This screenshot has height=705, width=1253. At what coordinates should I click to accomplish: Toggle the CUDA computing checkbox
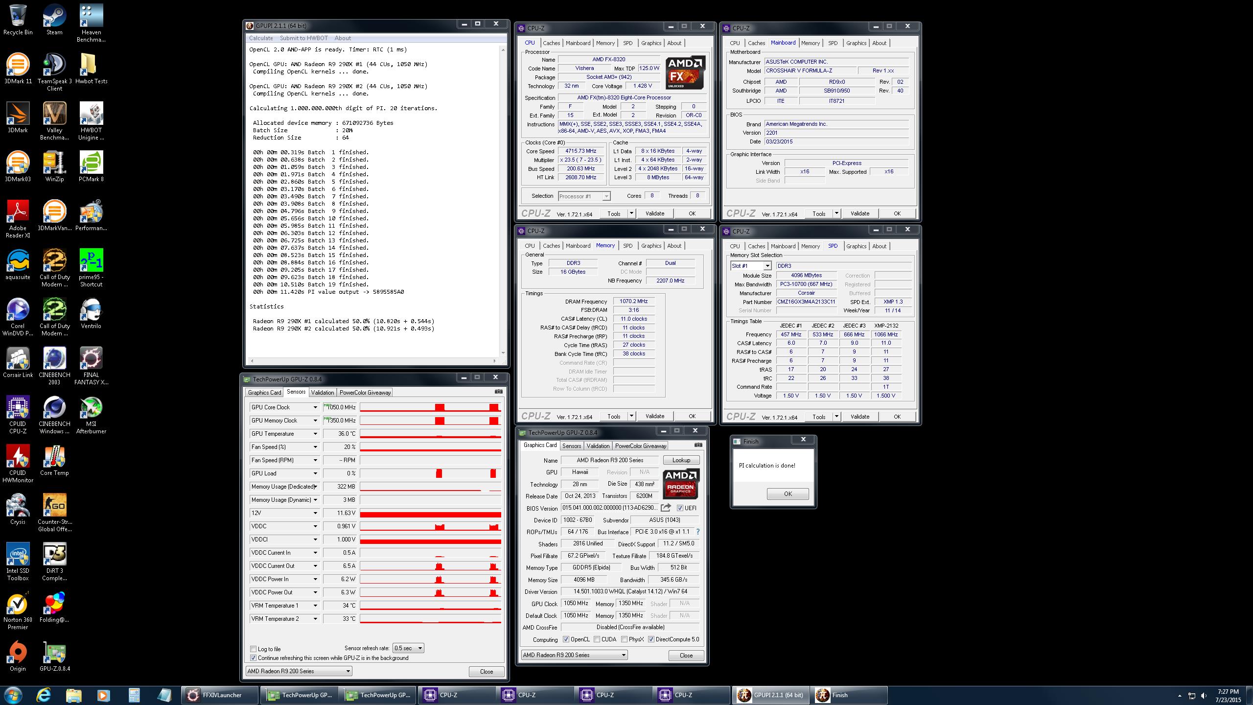597,639
